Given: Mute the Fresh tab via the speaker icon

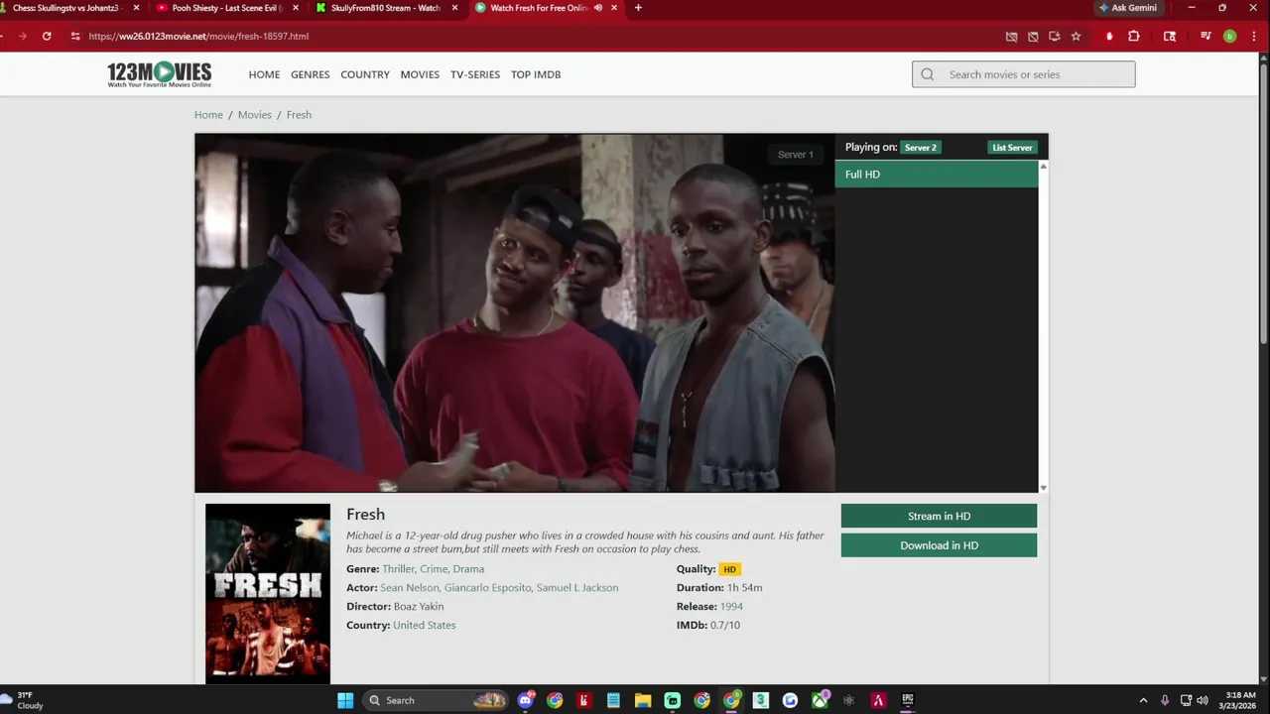Looking at the screenshot, I should point(597,8).
